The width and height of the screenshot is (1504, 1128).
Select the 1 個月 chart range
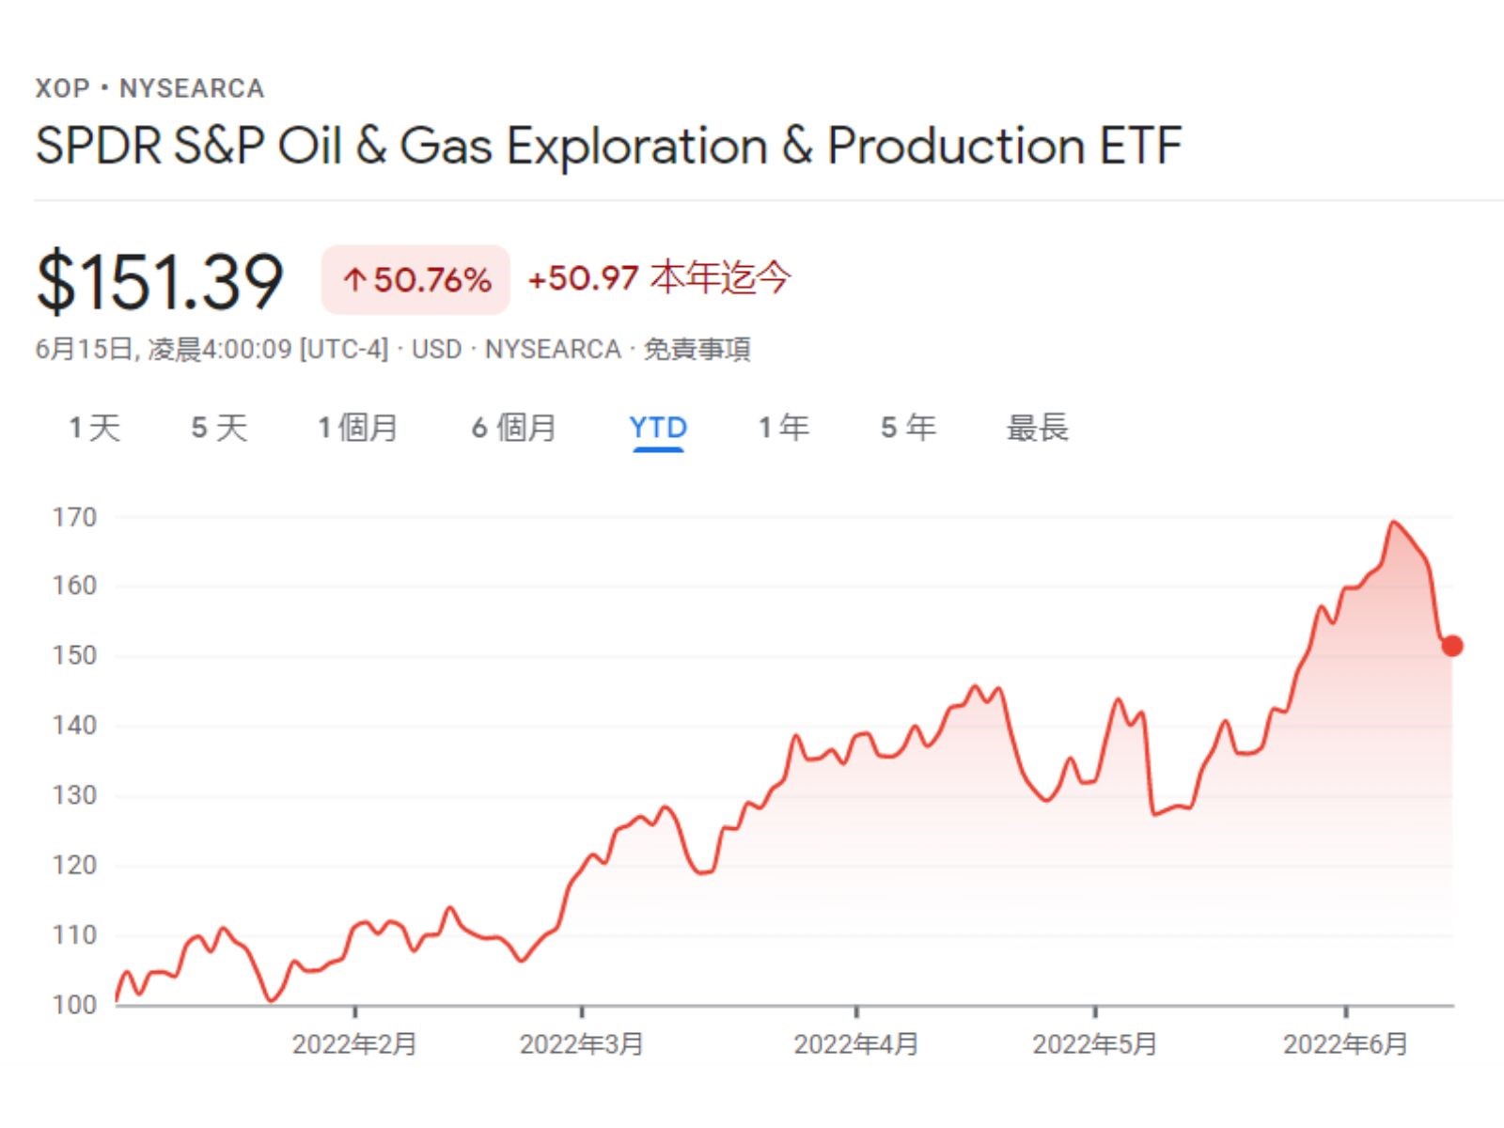click(x=357, y=429)
